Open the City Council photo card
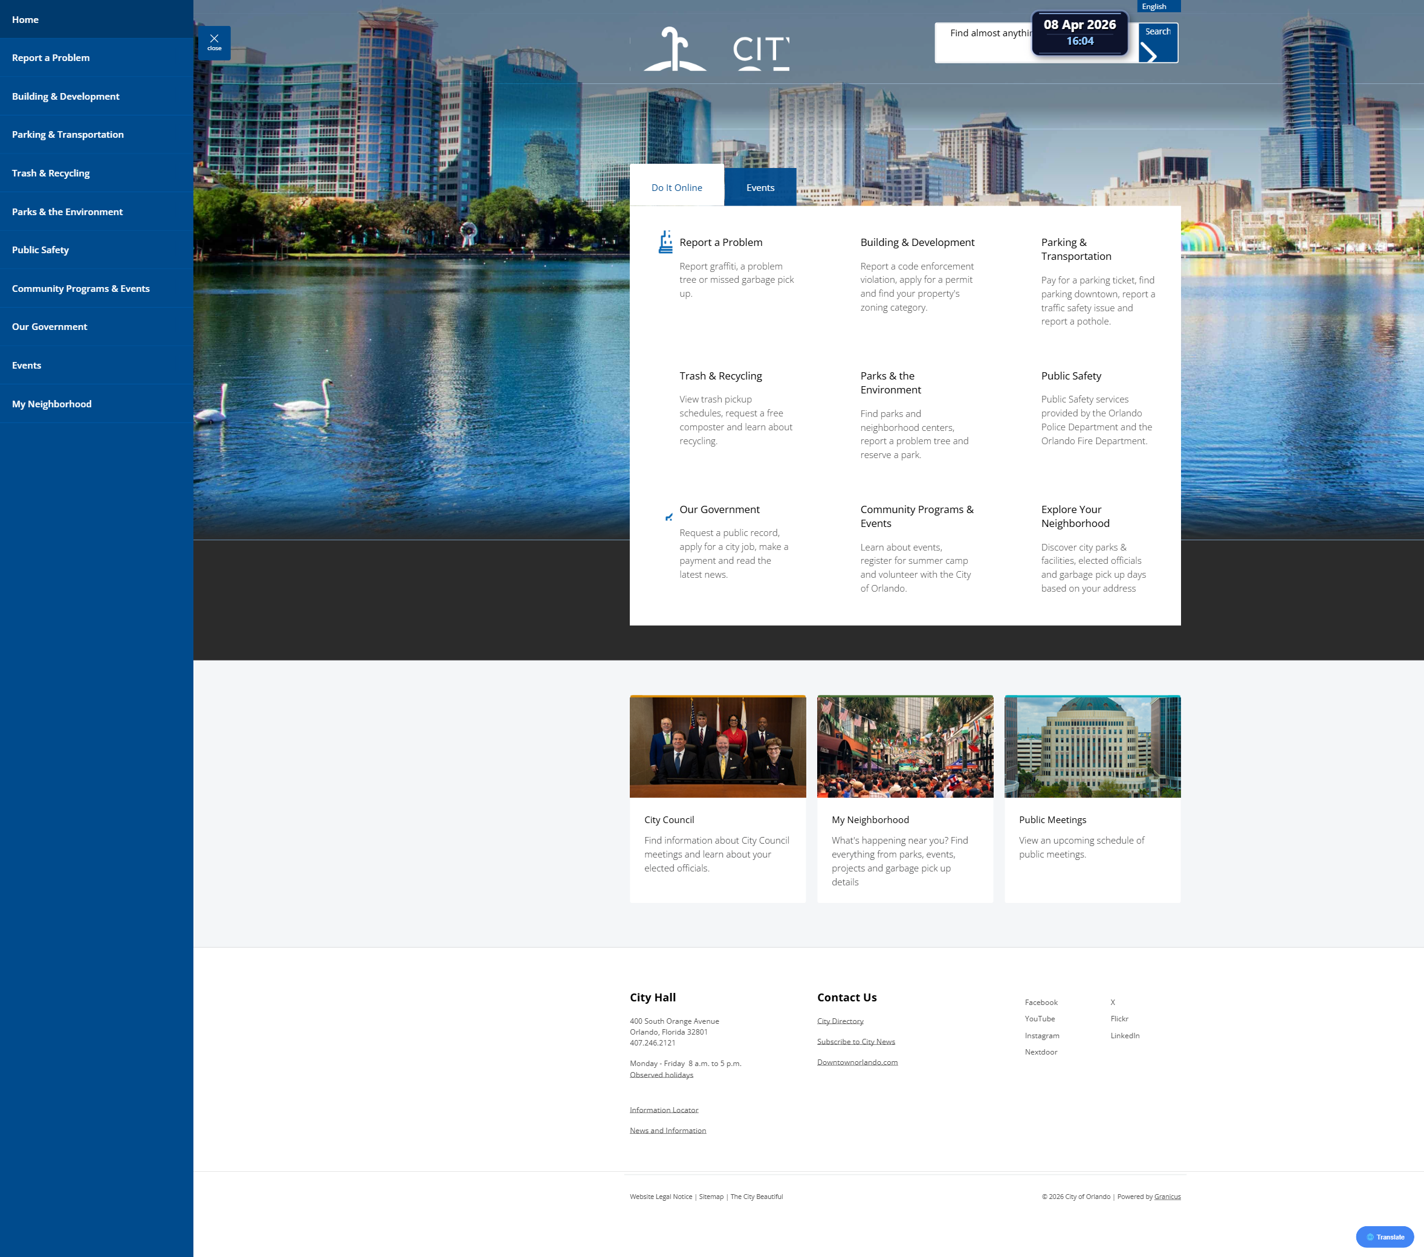Image resolution: width=1424 pixels, height=1257 pixels. tap(717, 746)
